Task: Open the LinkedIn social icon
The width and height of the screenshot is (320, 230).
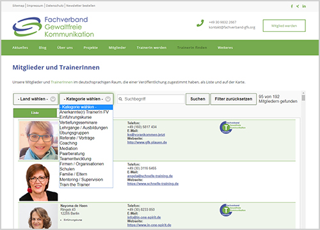Action: (x=304, y=6)
